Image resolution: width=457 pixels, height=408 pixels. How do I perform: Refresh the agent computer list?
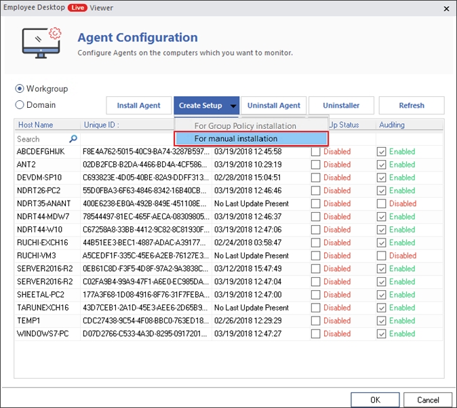point(411,106)
